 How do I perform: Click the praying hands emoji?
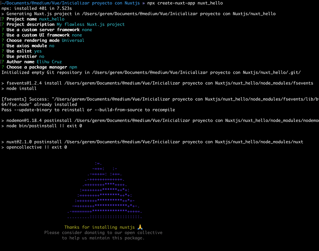pyautogui.click(x=140, y=227)
